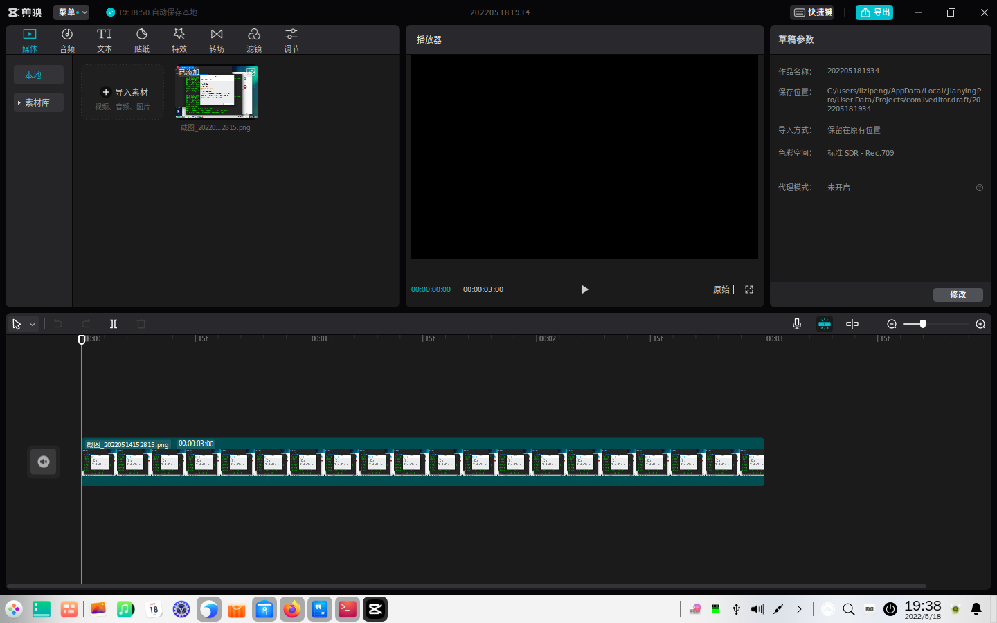Click the zoom out timeline icon
997x623 pixels.
coord(892,324)
